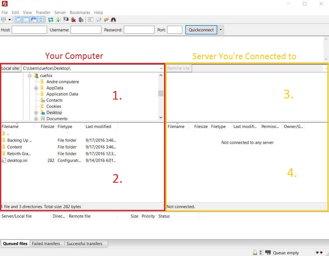Collapse the cuefox folder tree
329x256 pixels.
30,75
